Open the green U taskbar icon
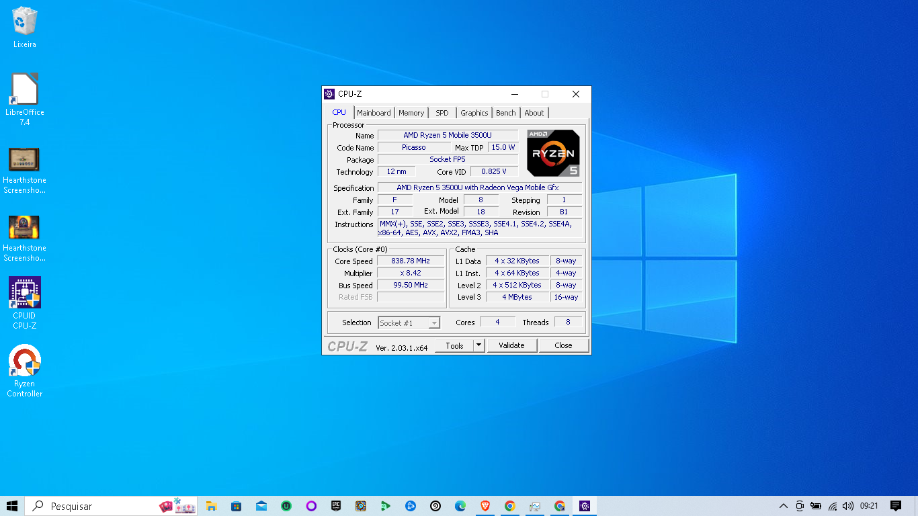 coord(286,506)
